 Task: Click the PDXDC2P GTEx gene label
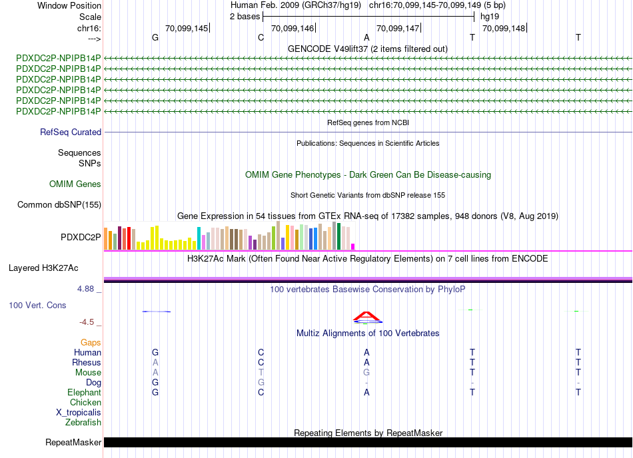pyautogui.click(x=81, y=237)
